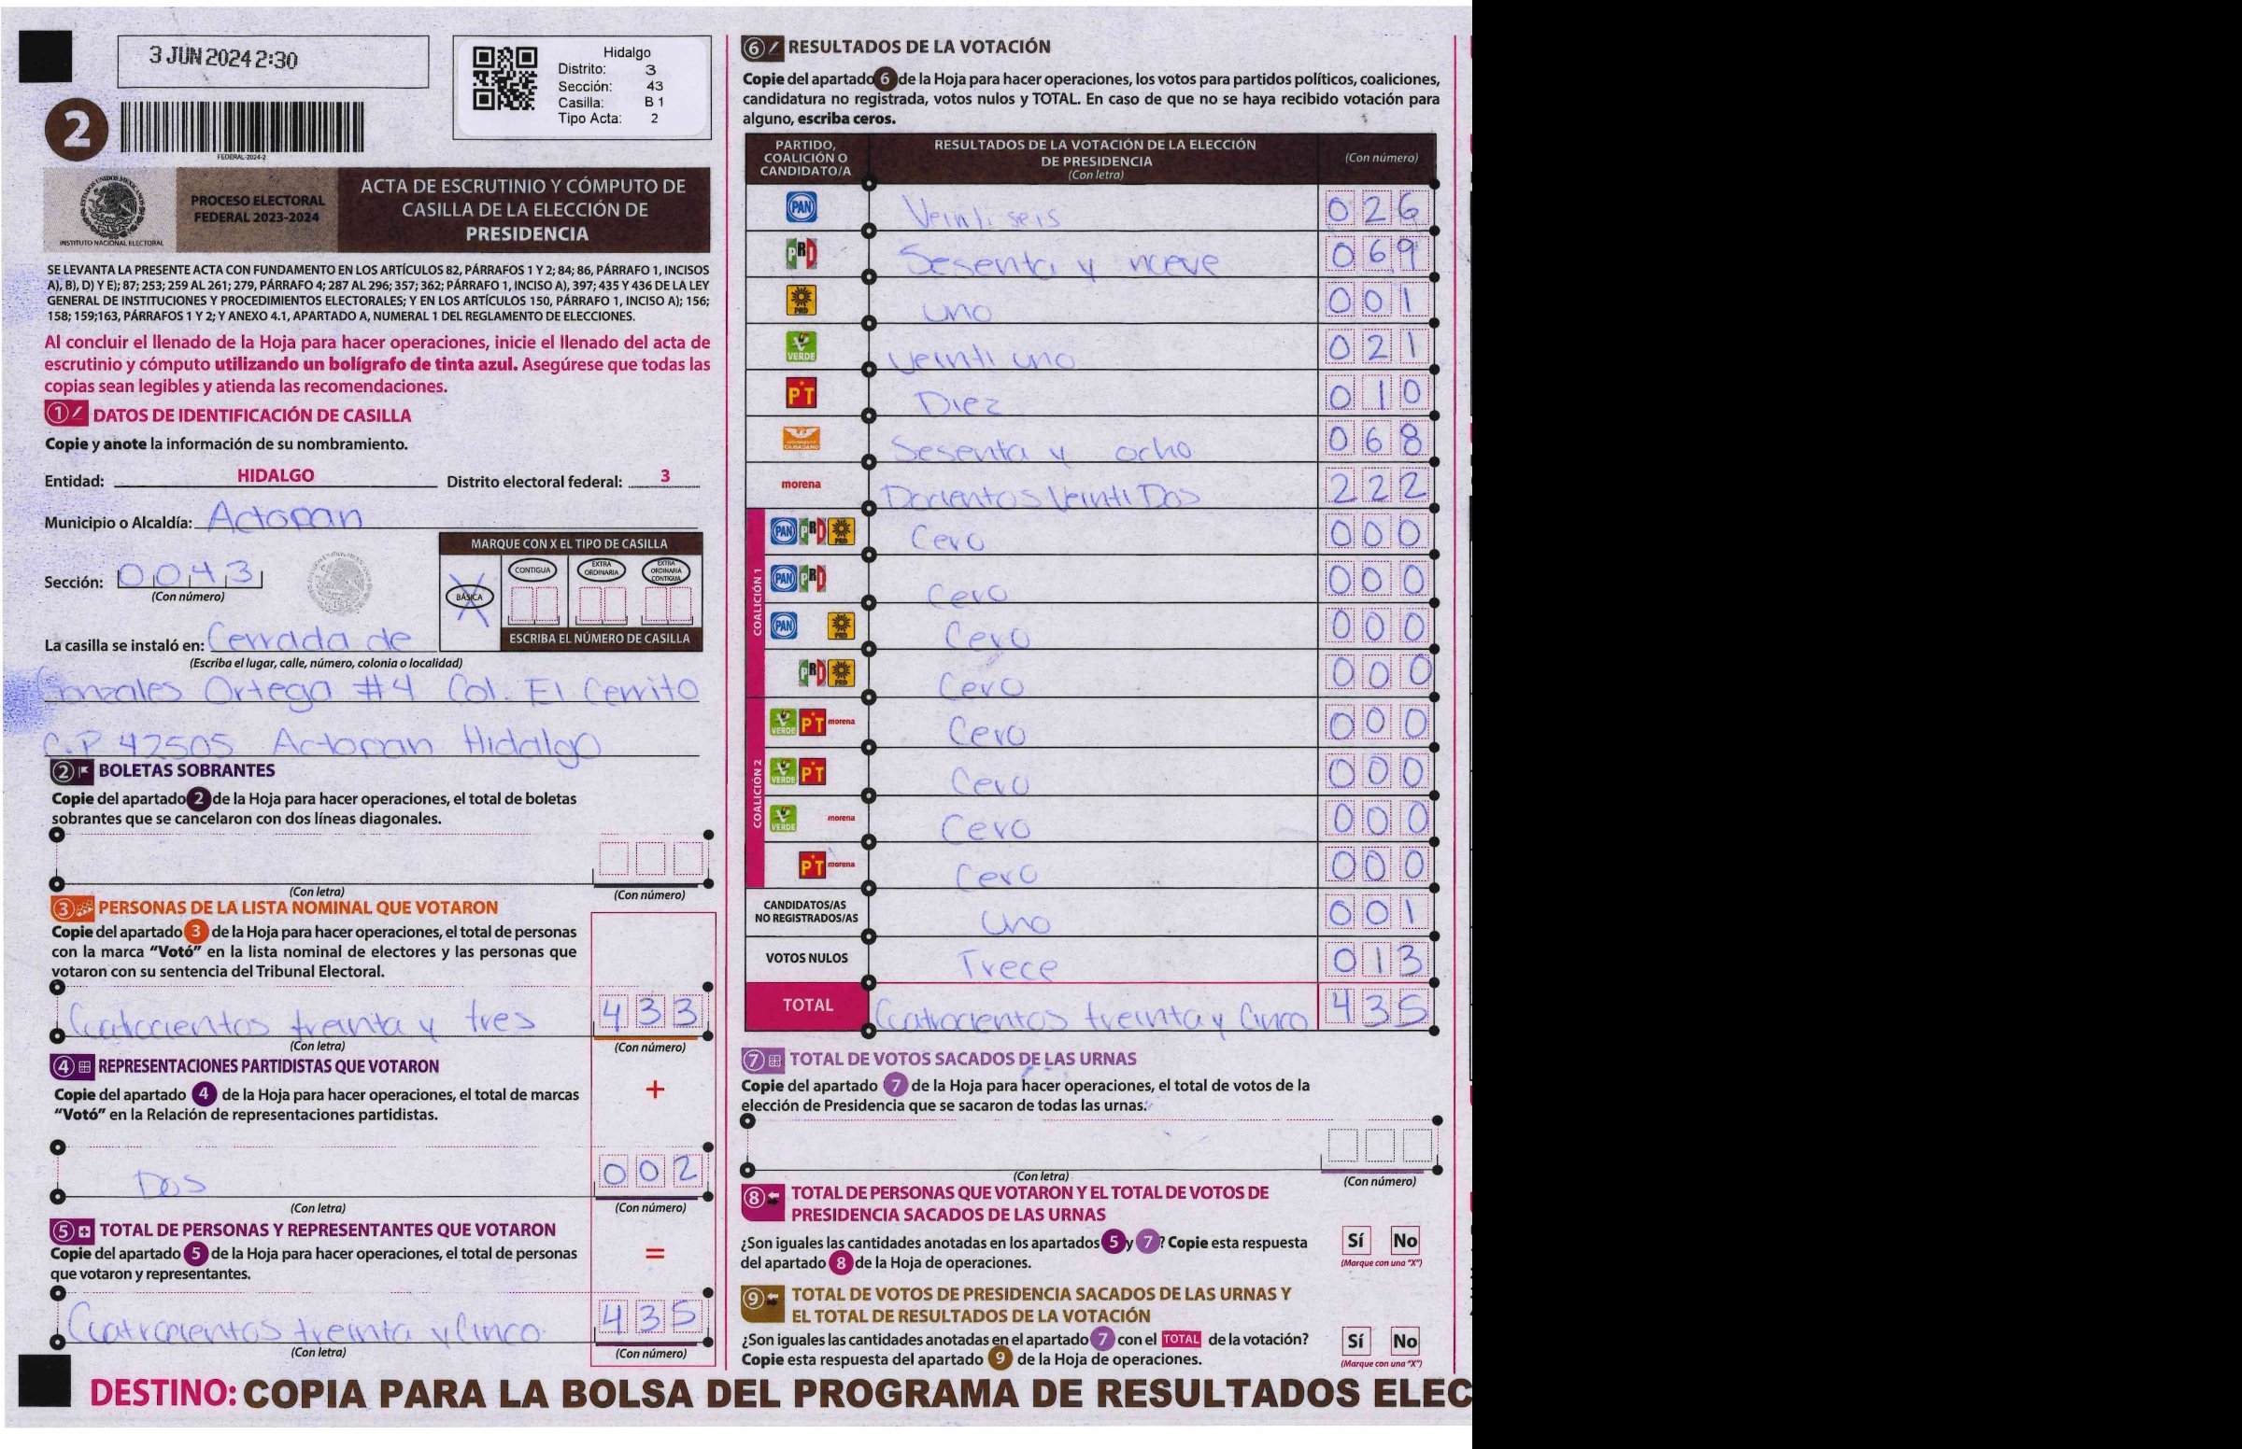Click the PAN PRI PRD coalition logos row
The image size is (2242, 1449).
(814, 531)
